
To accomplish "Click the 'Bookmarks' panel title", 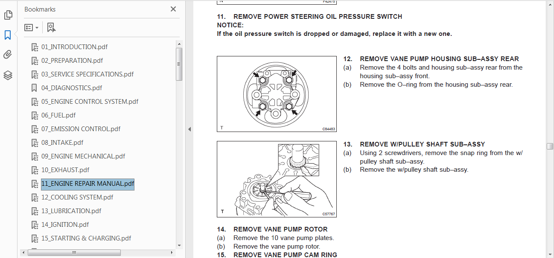I will (x=40, y=9).
